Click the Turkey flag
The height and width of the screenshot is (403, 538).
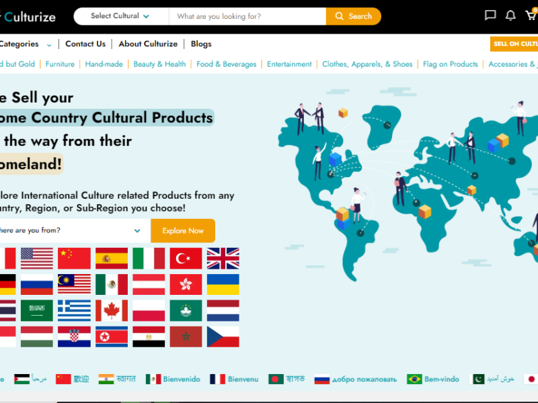185,257
